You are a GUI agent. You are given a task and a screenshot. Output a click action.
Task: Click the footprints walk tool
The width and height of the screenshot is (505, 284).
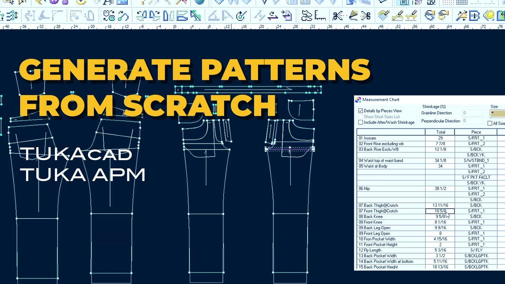point(307,16)
